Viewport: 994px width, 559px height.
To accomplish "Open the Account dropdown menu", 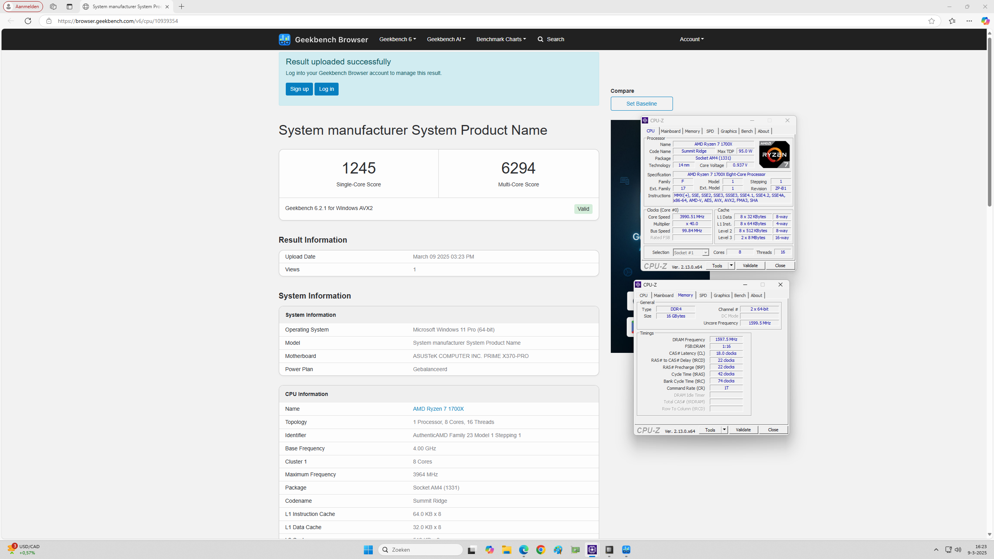I will (692, 39).
